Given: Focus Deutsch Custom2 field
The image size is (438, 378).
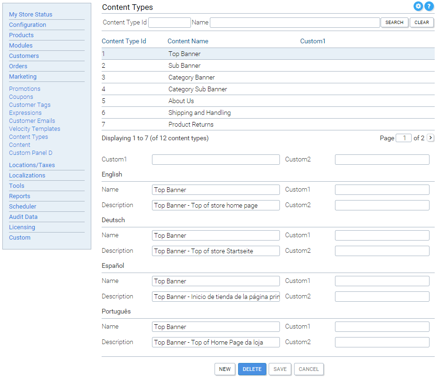Looking at the screenshot, I should pyautogui.click(x=382, y=251).
